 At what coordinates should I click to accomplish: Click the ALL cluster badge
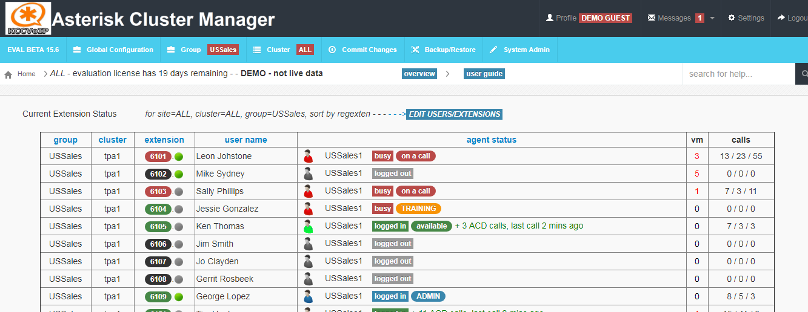[x=306, y=50]
